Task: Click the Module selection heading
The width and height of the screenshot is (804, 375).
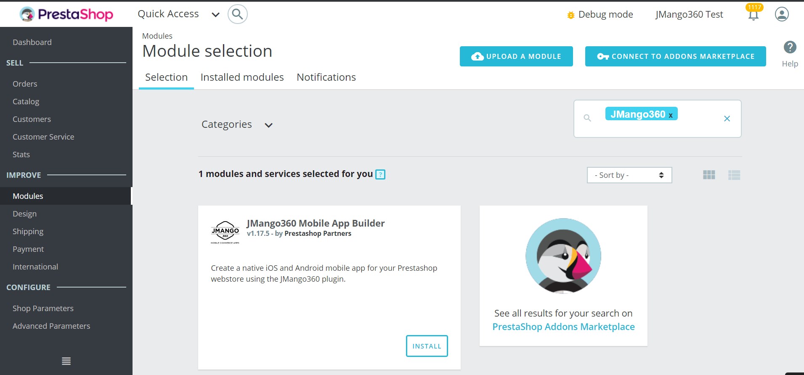Action: pyautogui.click(x=207, y=51)
